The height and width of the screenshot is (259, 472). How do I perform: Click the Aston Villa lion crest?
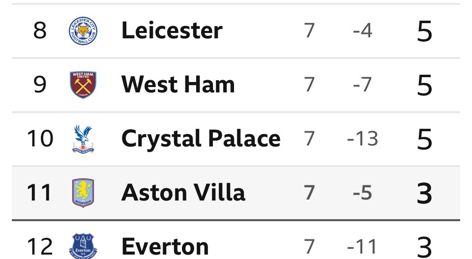[83, 192]
